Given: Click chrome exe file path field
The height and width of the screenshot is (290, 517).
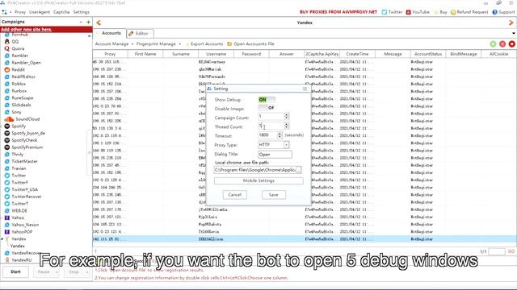Looking at the screenshot, I should point(254,170).
